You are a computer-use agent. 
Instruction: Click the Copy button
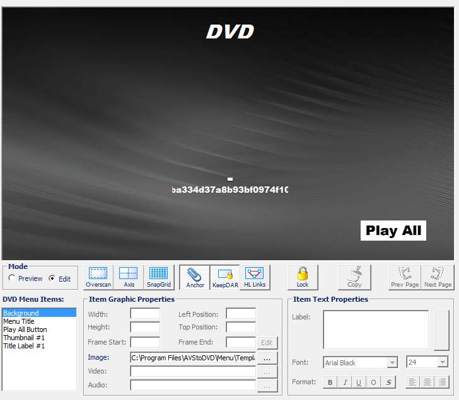pos(354,277)
